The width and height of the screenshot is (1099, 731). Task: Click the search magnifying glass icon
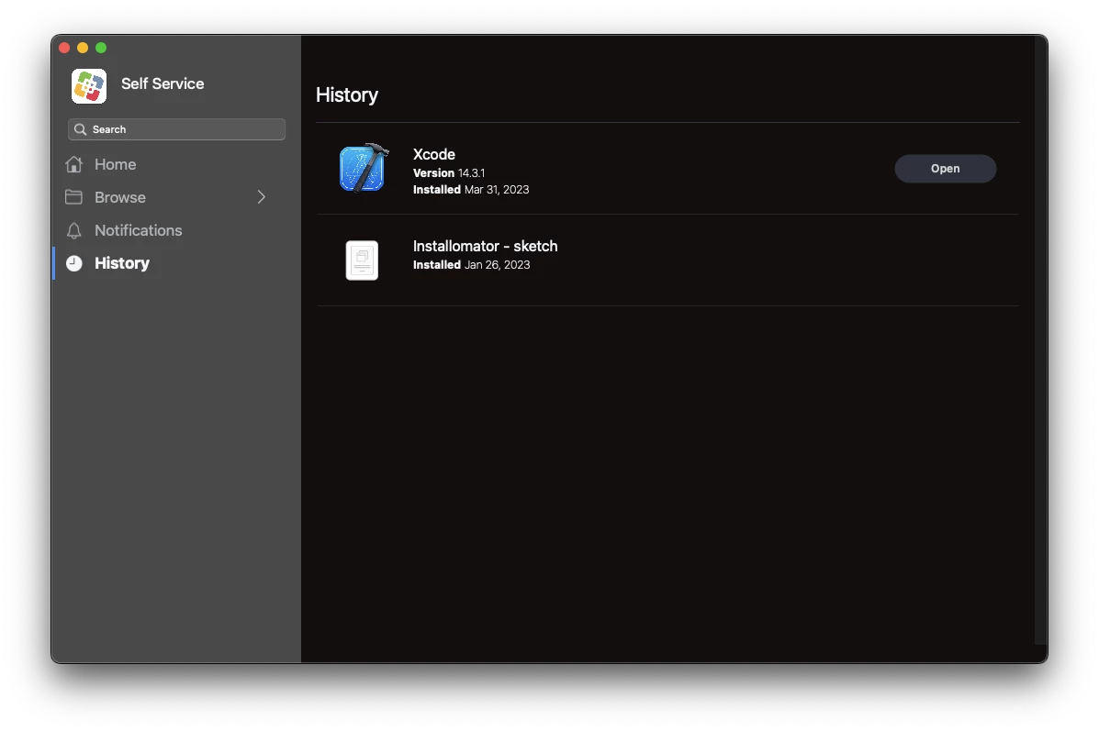pyautogui.click(x=80, y=129)
